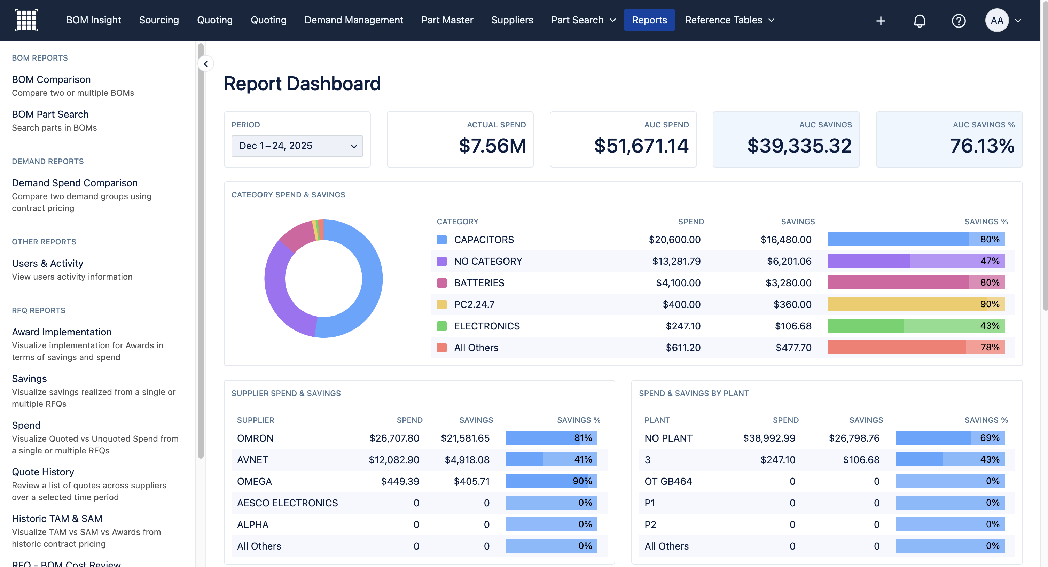Switch to the Suppliers menu item

tap(512, 20)
